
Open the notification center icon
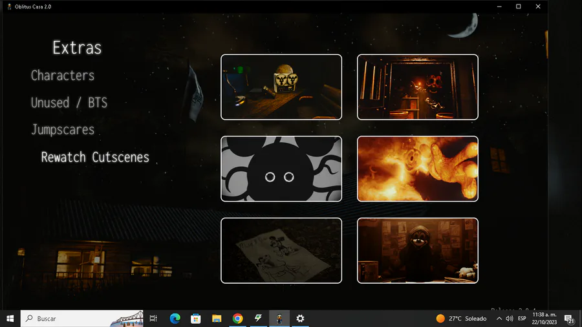[569, 319]
